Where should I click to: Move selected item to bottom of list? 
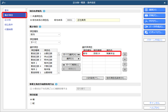(x=125, y=69)
